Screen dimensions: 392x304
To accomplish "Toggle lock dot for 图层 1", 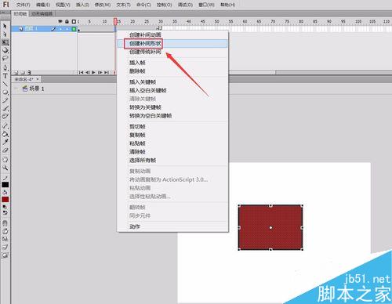I will point(67,29).
